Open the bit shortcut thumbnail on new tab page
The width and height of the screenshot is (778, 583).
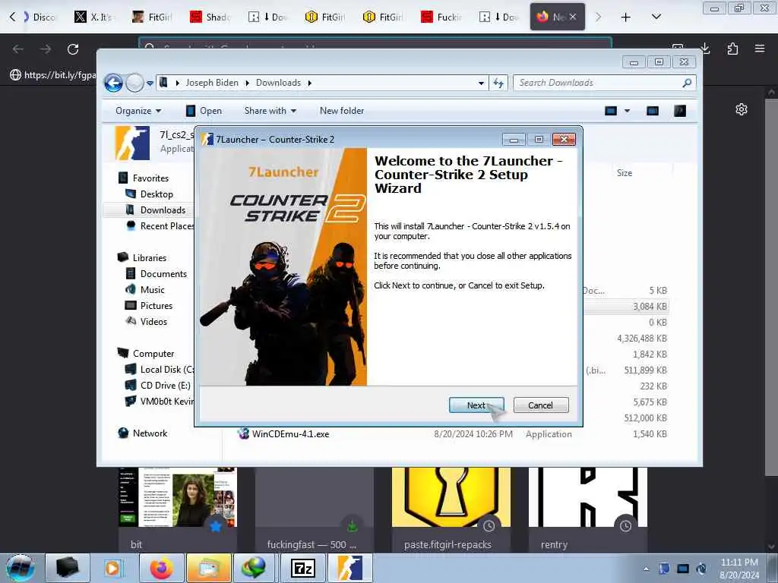click(178, 497)
